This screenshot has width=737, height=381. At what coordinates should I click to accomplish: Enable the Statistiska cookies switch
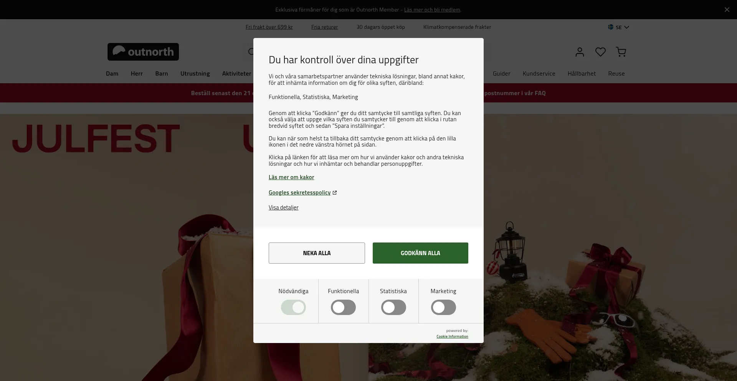(393, 307)
